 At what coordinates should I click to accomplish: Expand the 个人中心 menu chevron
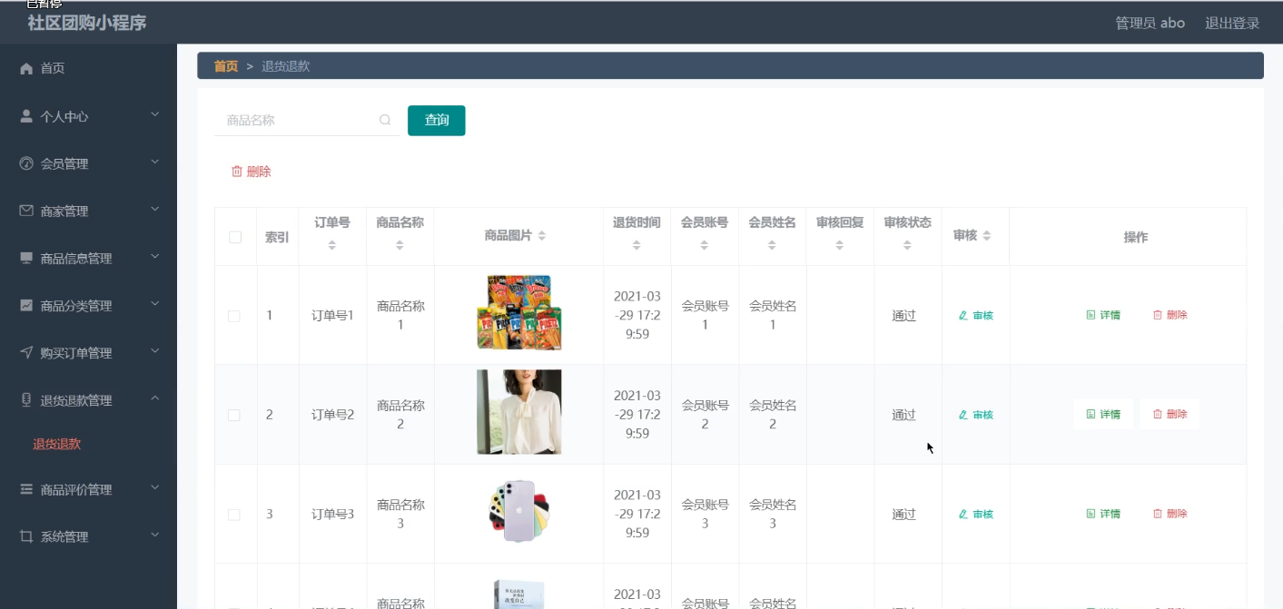(x=154, y=114)
